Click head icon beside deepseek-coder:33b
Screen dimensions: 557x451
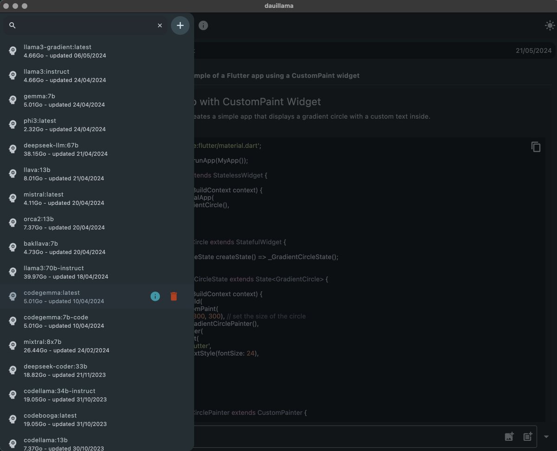[x=13, y=370]
